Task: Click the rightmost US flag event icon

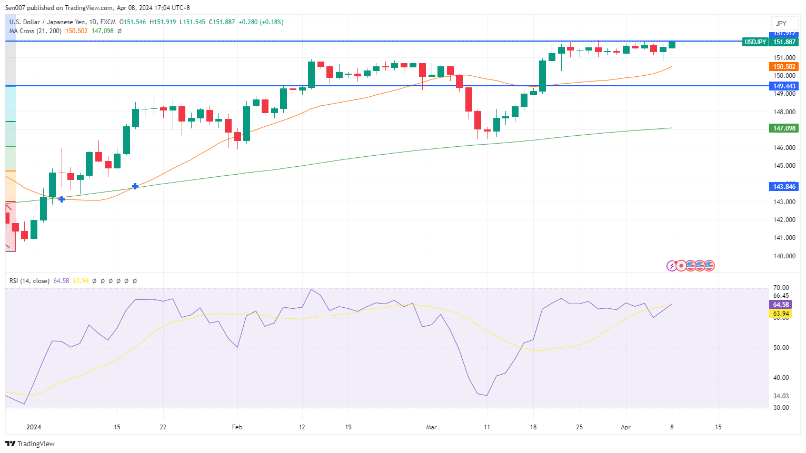Action: (x=709, y=266)
